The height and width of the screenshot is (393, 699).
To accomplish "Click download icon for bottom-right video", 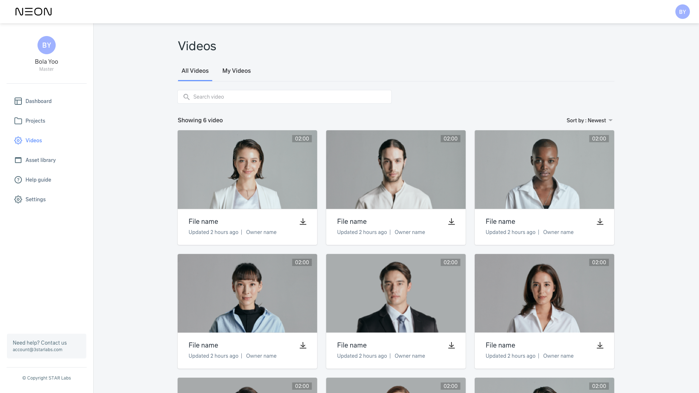I will [600, 345].
